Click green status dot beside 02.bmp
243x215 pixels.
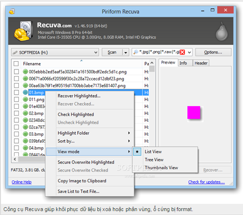point(25,113)
